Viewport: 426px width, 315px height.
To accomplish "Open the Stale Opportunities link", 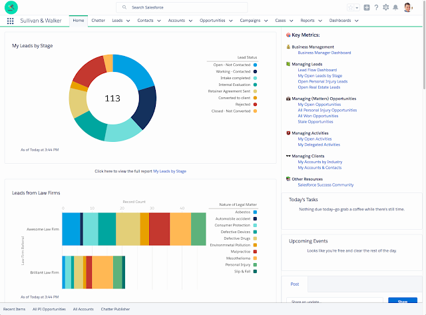I will click(x=315, y=122).
